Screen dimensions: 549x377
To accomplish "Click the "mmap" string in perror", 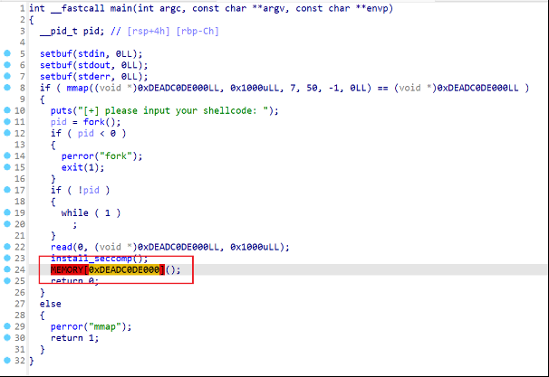I will [x=105, y=326].
